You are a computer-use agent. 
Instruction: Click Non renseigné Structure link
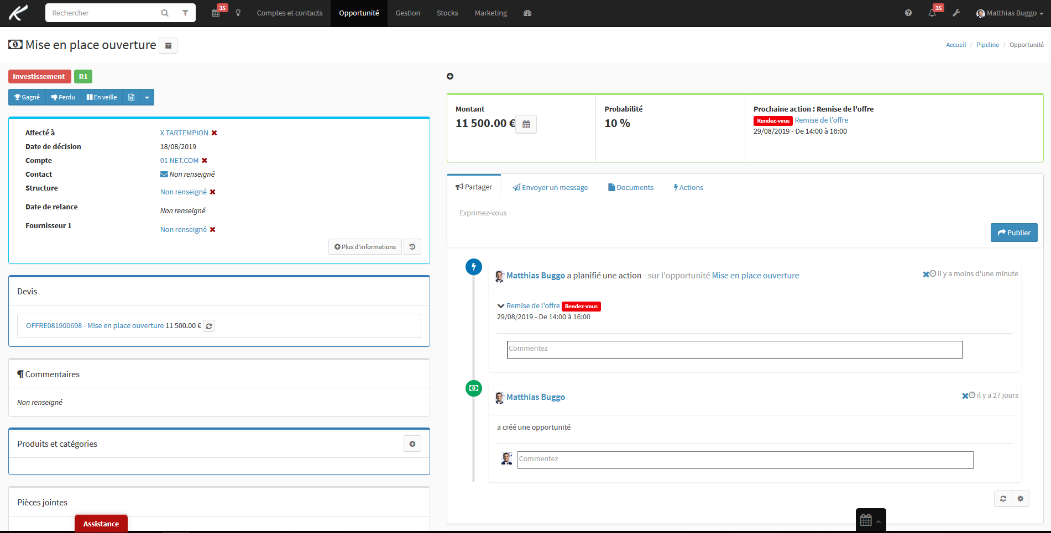[184, 192]
